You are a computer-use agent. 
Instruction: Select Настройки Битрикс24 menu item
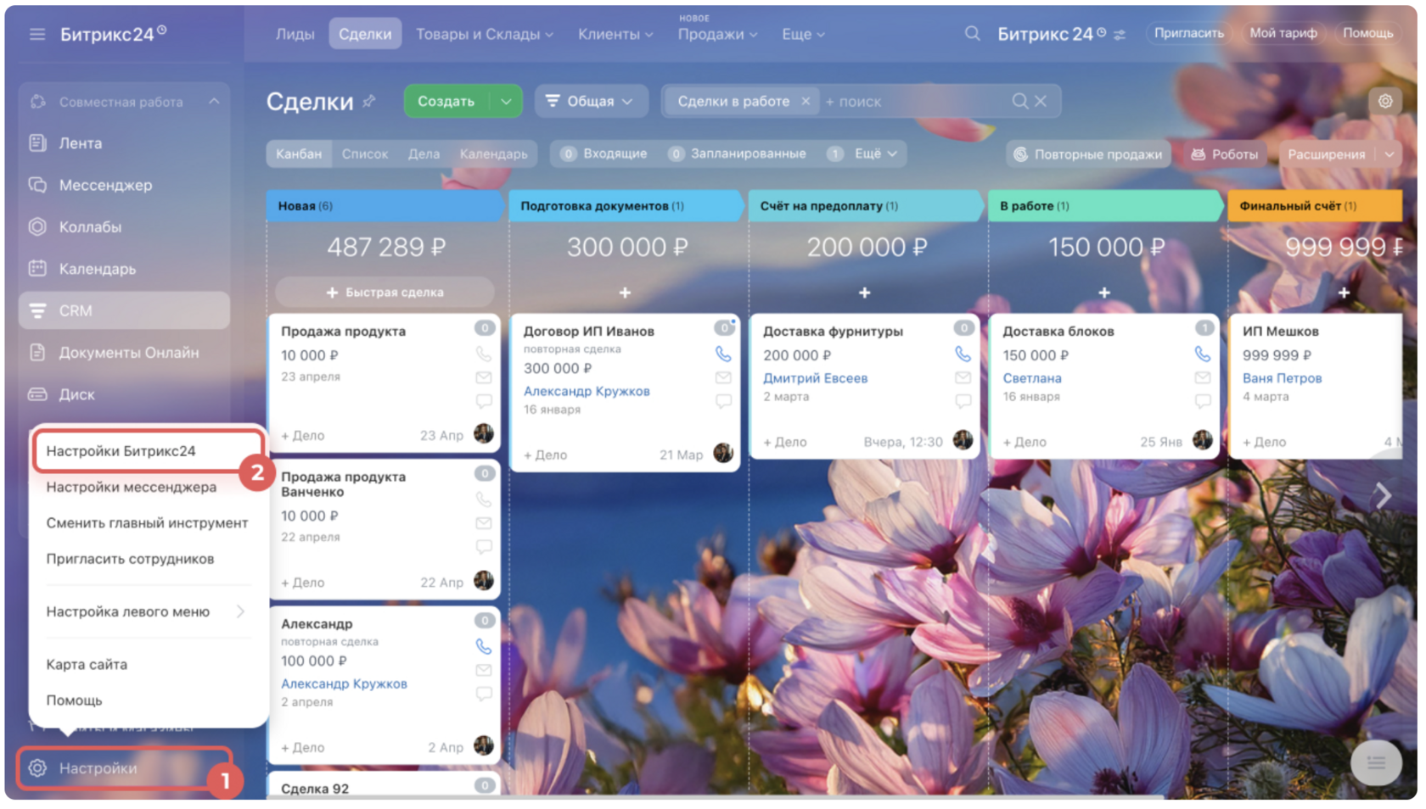point(148,450)
